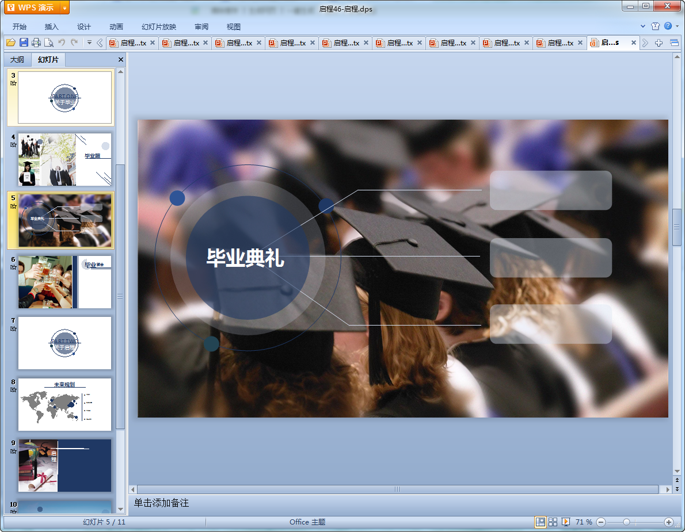Select the top rounded text box on slide

coord(550,190)
